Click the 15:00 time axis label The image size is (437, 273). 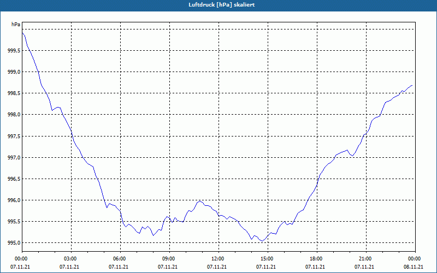pyautogui.click(x=268, y=259)
